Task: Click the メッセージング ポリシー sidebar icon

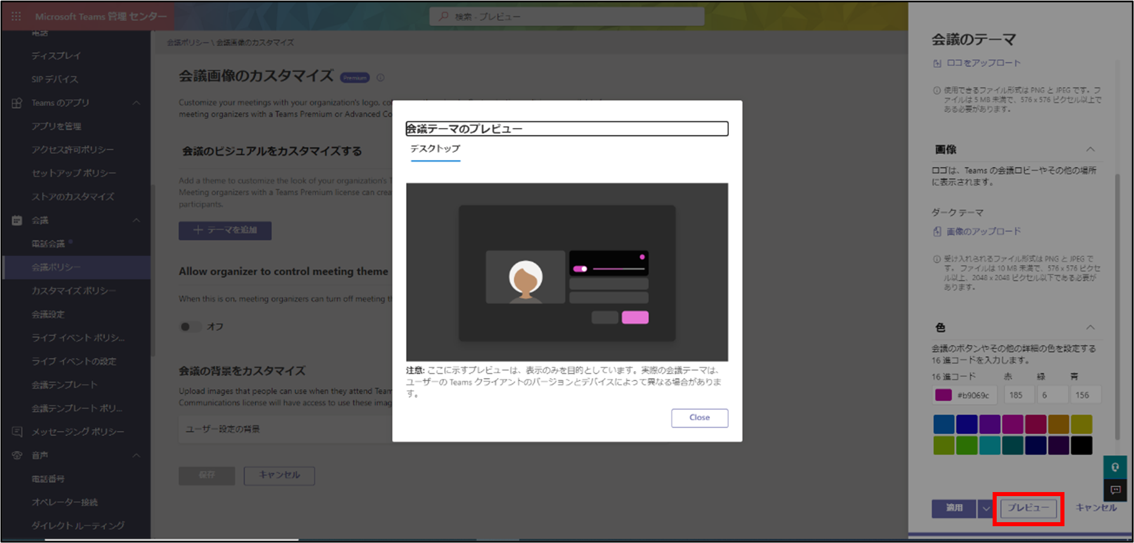Action: [x=17, y=432]
